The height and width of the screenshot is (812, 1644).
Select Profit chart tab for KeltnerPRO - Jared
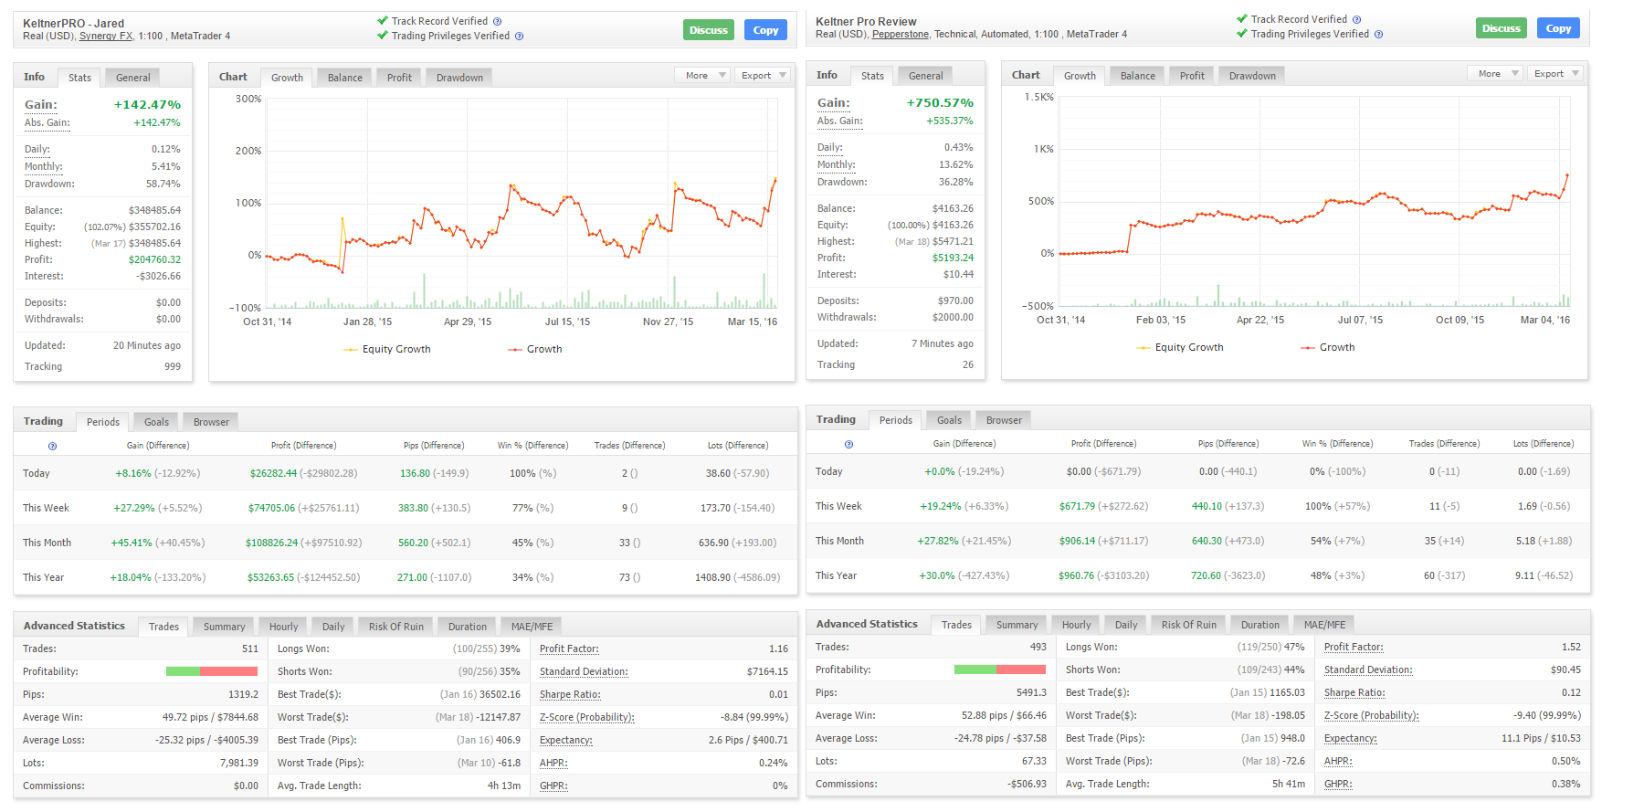pyautogui.click(x=399, y=78)
